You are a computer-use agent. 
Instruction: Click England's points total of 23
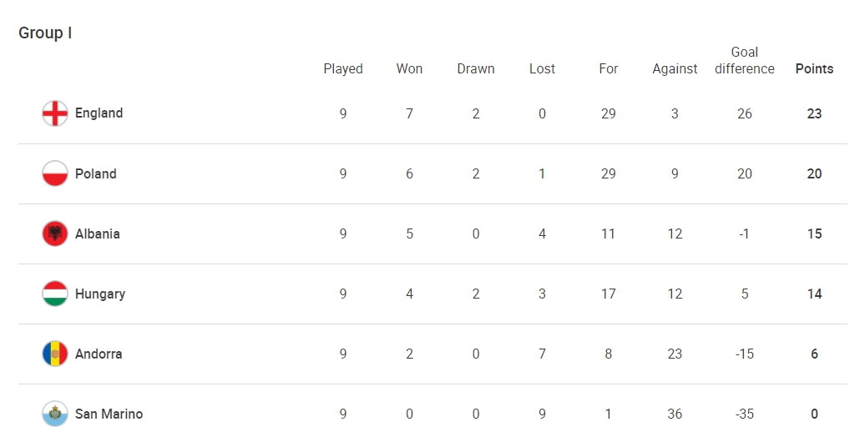click(x=814, y=113)
